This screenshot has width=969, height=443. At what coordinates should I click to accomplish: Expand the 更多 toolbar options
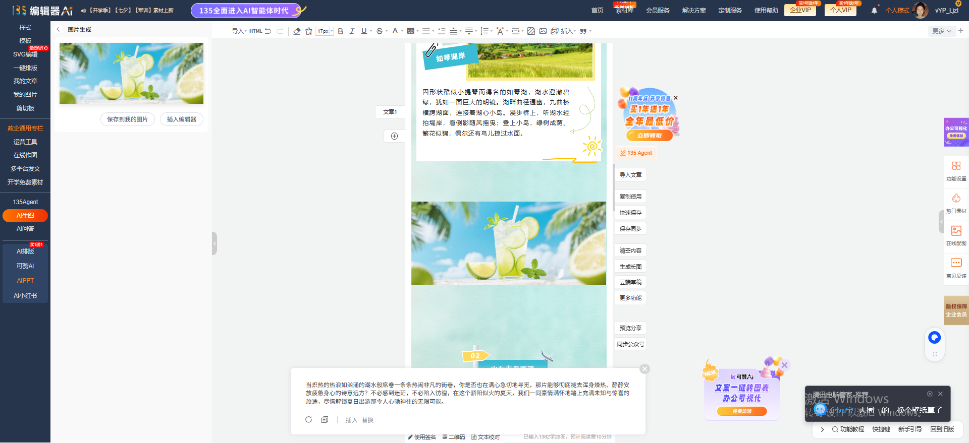[x=941, y=31]
